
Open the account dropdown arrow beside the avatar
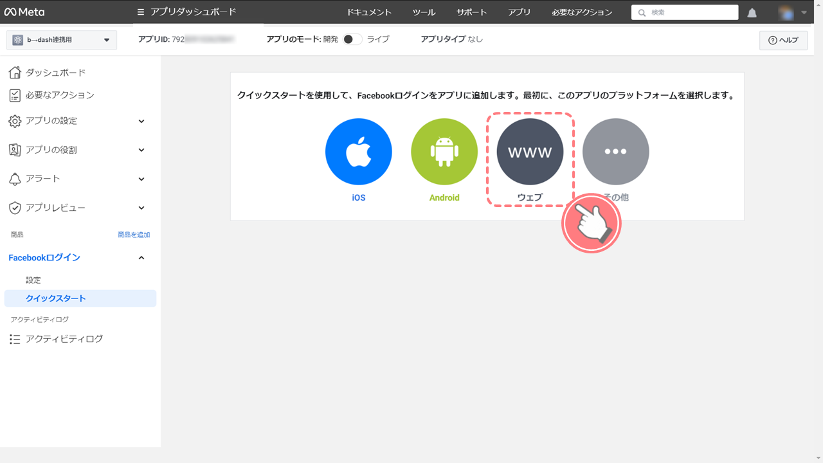[x=804, y=12]
